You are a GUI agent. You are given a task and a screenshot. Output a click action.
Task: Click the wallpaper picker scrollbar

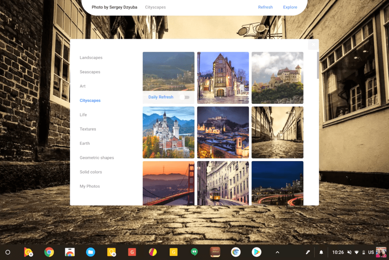click(317, 65)
